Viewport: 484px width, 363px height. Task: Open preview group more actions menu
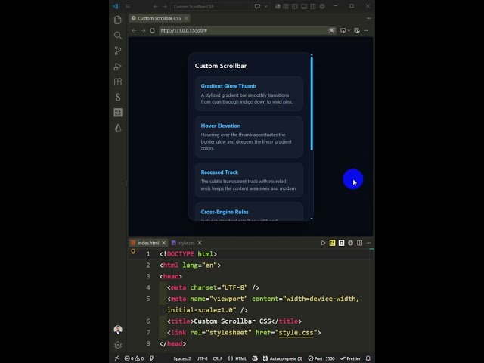[368, 18]
